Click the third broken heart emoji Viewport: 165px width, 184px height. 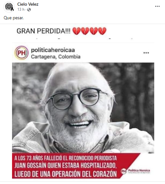(94, 31)
